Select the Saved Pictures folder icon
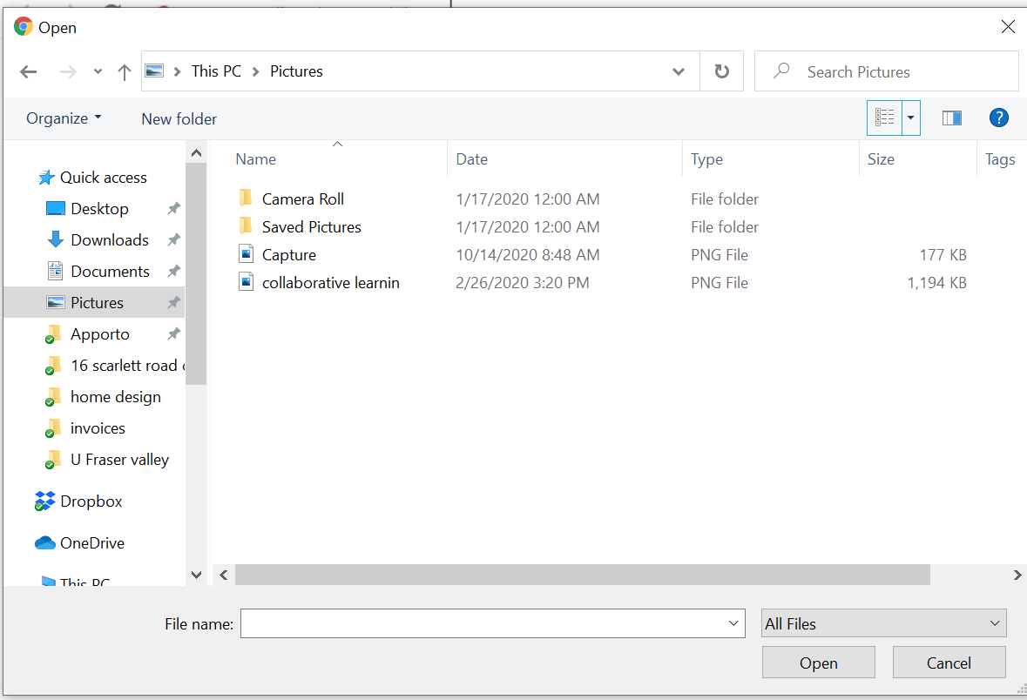 [x=246, y=225]
